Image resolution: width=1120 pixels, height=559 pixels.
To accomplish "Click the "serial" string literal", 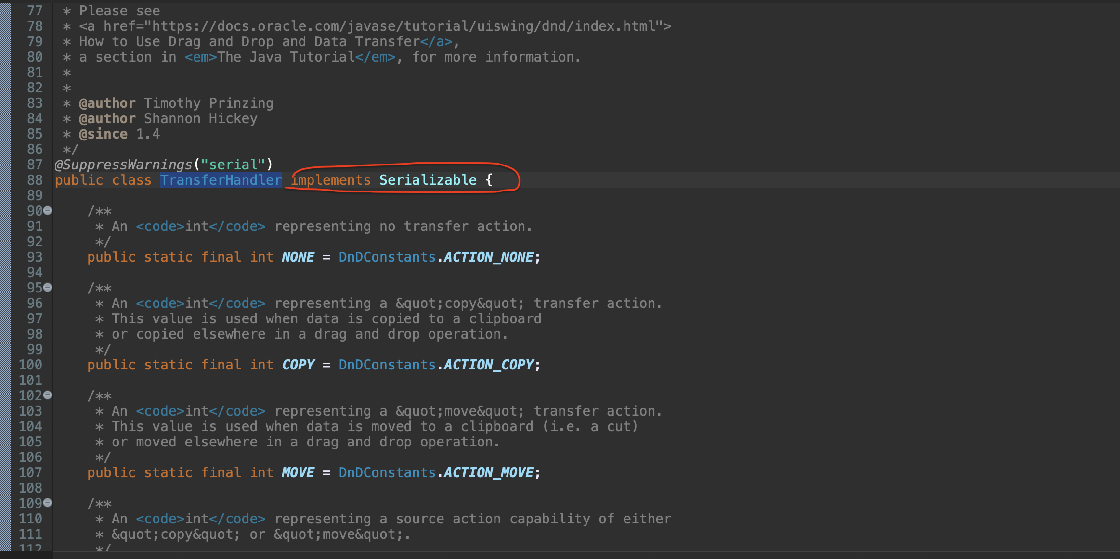I will pos(233,165).
